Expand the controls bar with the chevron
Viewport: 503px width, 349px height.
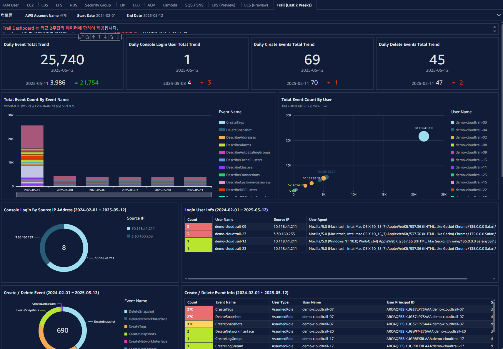[499, 15]
